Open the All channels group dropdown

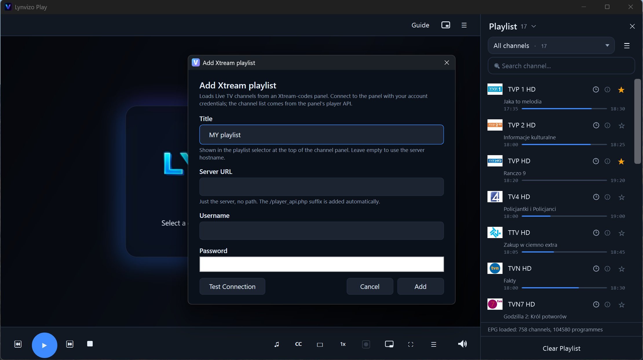pos(551,46)
